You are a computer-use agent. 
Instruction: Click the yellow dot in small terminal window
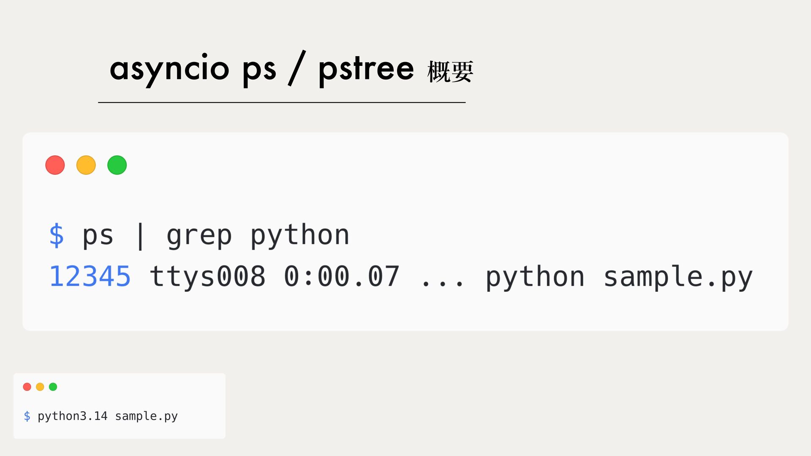(40, 387)
